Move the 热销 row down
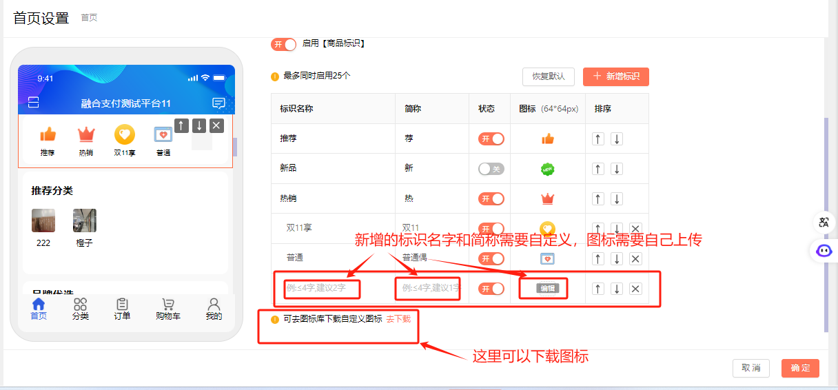Image resolution: width=838 pixels, height=390 pixels. [x=617, y=199]
